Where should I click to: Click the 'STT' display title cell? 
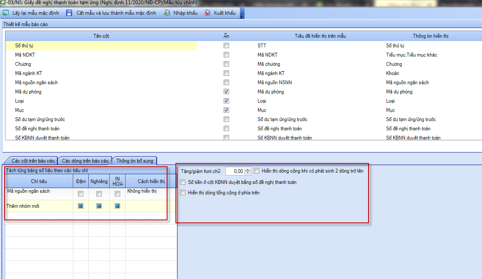click(262, 46)
